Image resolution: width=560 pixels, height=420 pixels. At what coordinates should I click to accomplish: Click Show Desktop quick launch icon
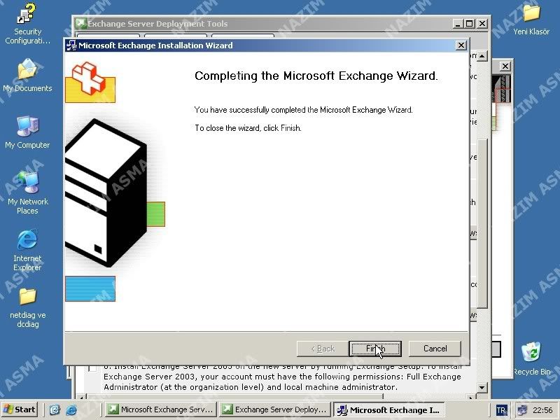click(55, 409)
